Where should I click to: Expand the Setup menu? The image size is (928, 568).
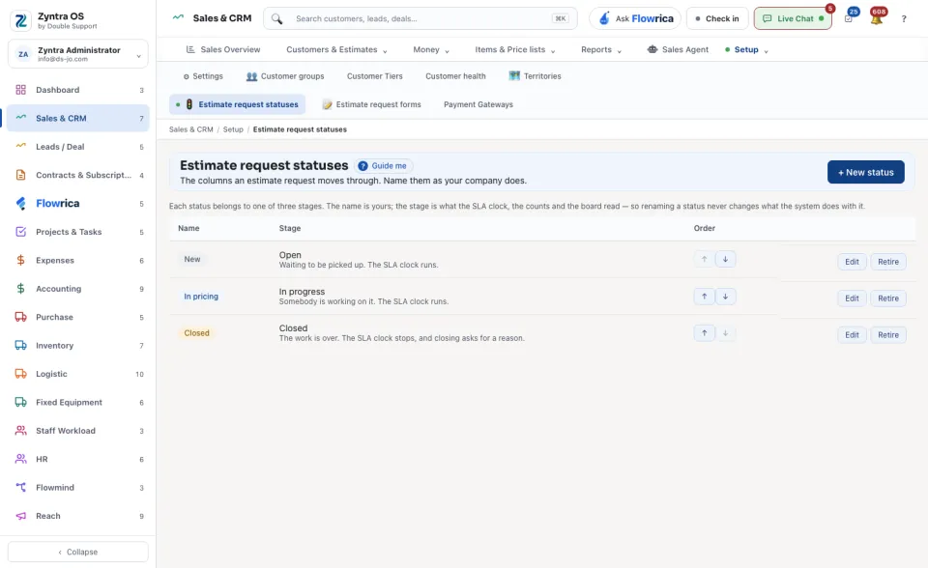(746, 49)
